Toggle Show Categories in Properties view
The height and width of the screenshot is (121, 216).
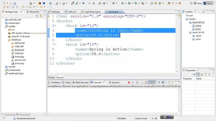click(198, 74)
